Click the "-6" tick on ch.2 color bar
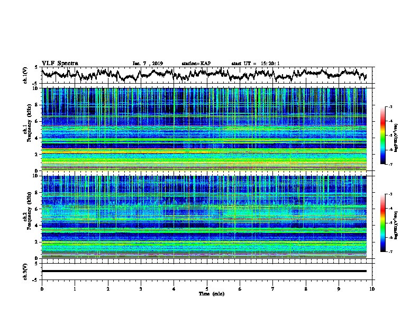This screenshot has height=324, width=419. click(x=390, y=237)
